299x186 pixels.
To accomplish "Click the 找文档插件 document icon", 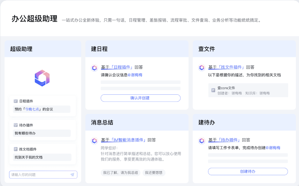I will (16, 149).
